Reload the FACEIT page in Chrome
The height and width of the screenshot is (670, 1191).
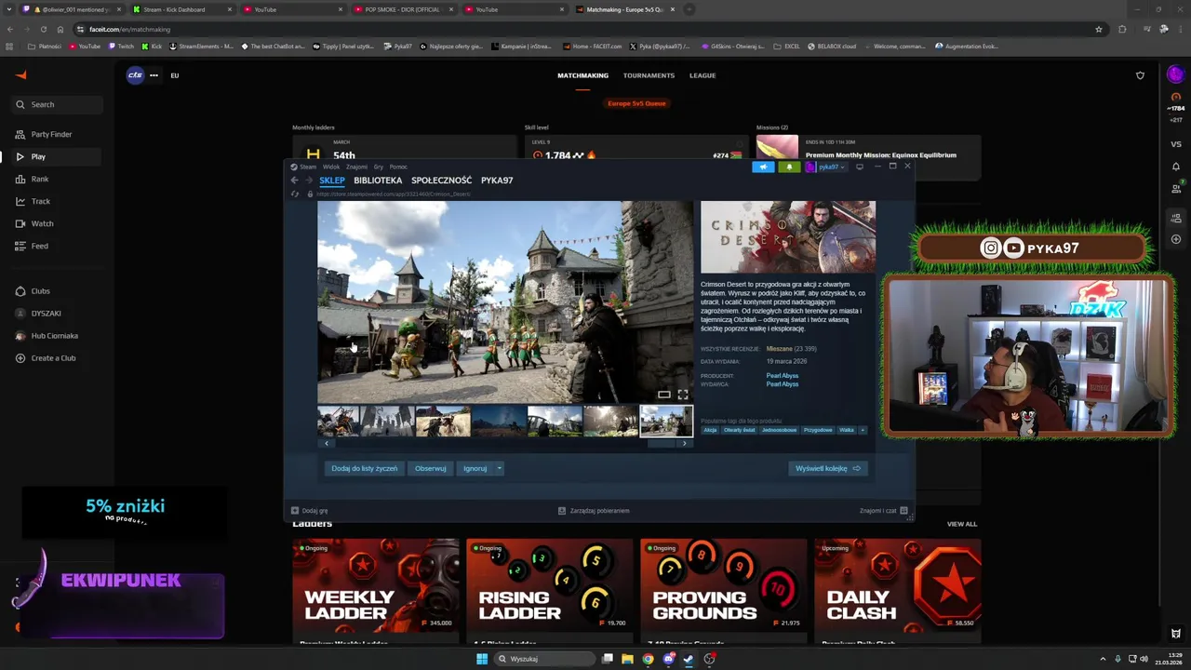coord(43,29)
